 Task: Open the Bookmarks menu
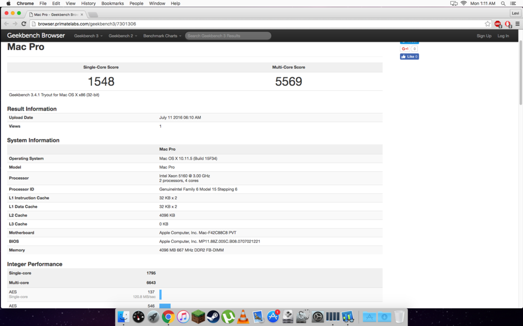click(x=112, y=4)
